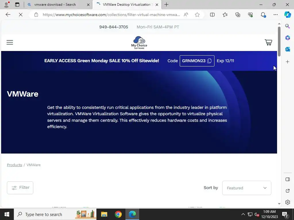The image size is (294, 220).
Task: Open the notification center
Action: (285, 214)
